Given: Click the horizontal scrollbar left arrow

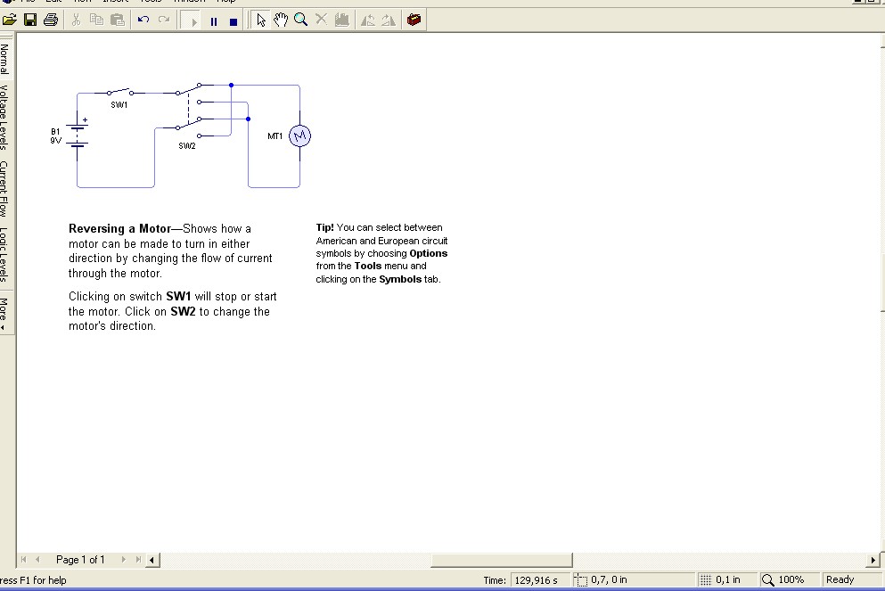Looking at the screenshot, I should click(152, 560).
